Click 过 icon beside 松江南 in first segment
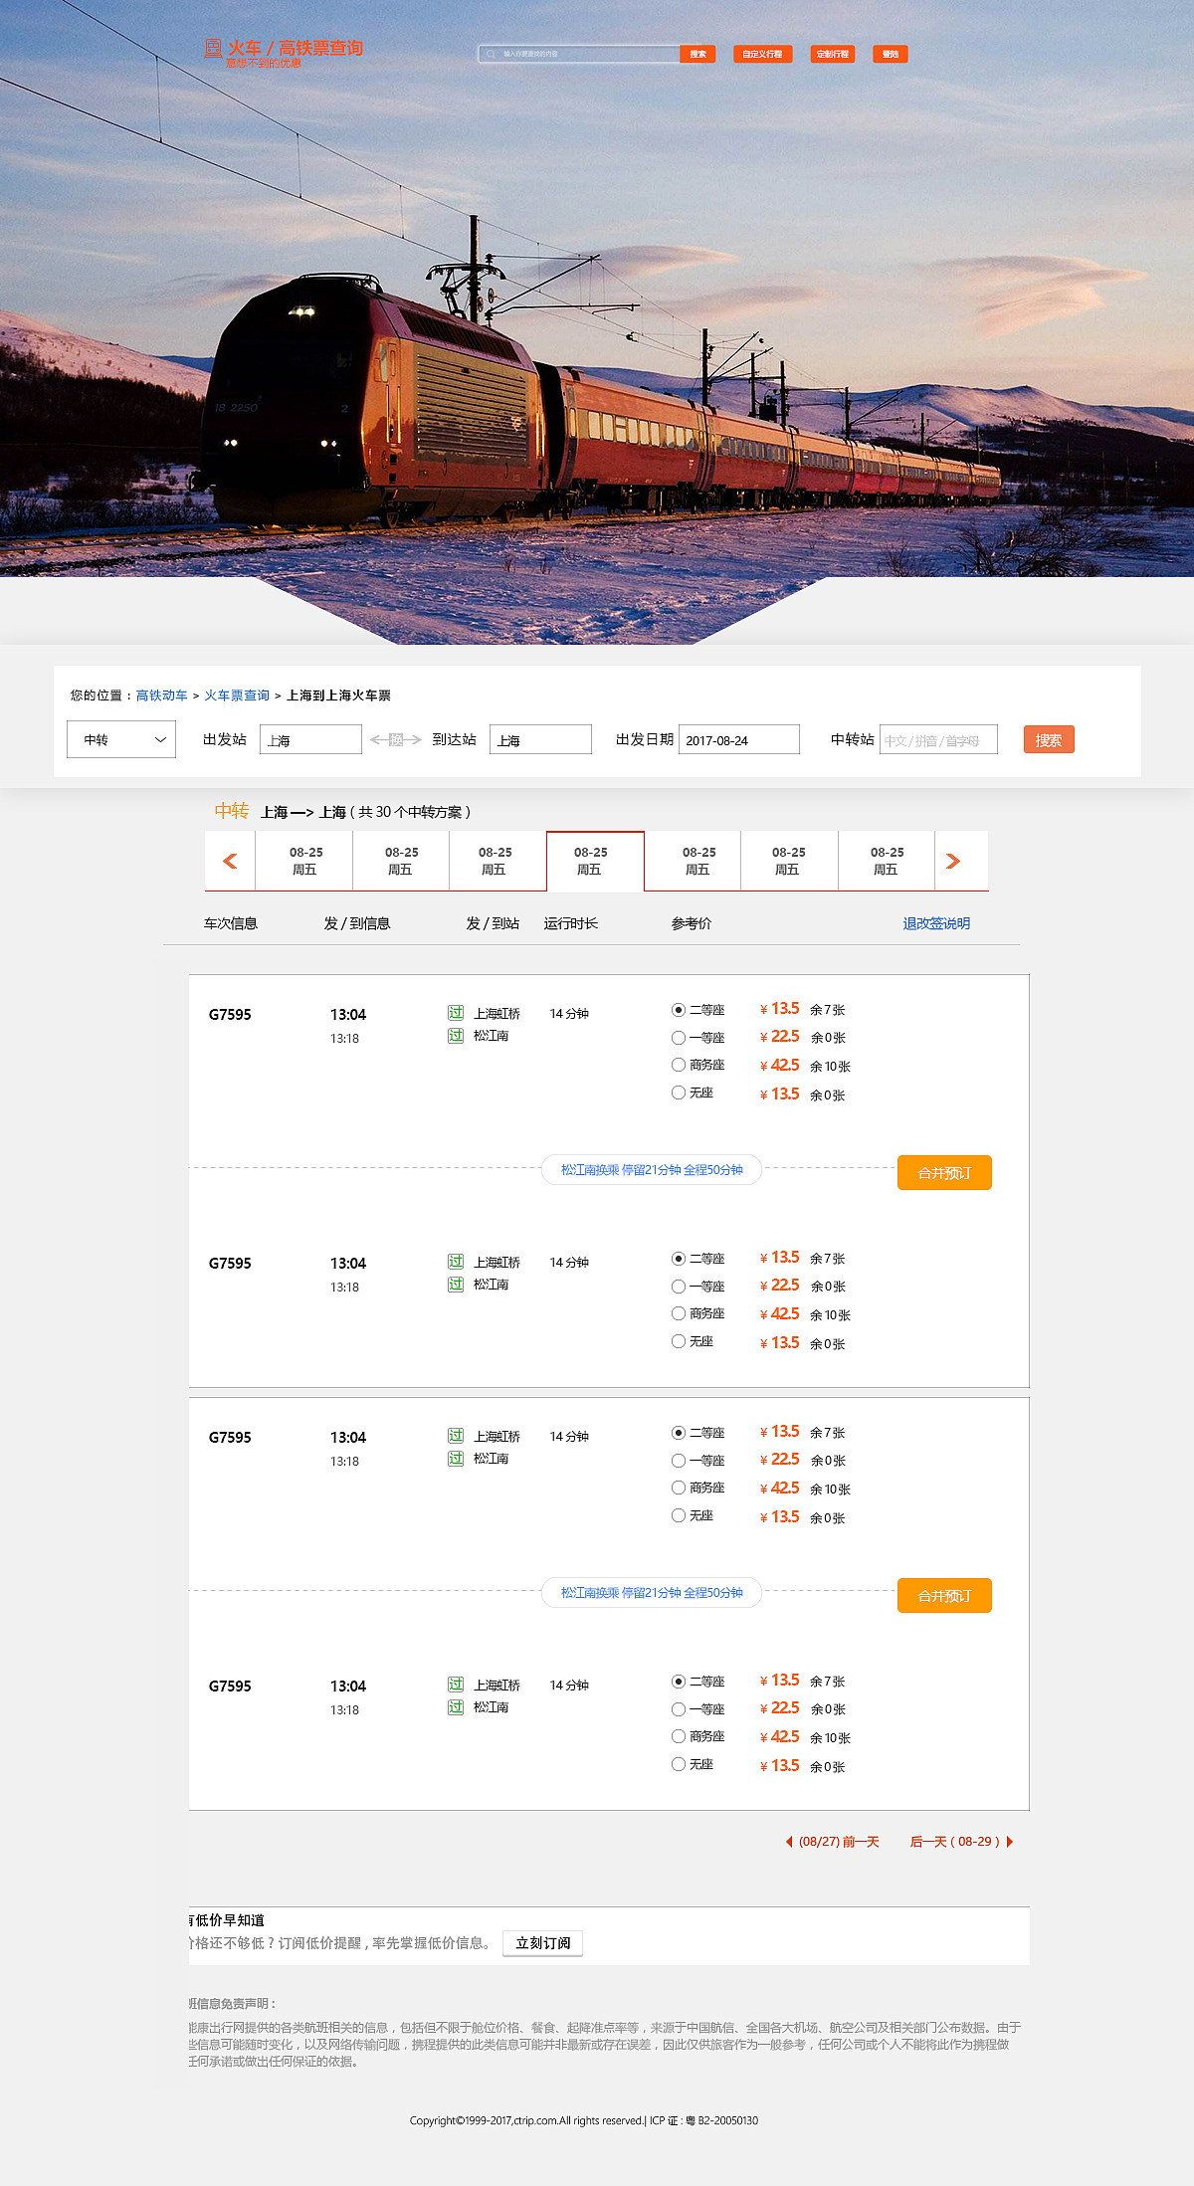 (x=456, y=1036)
